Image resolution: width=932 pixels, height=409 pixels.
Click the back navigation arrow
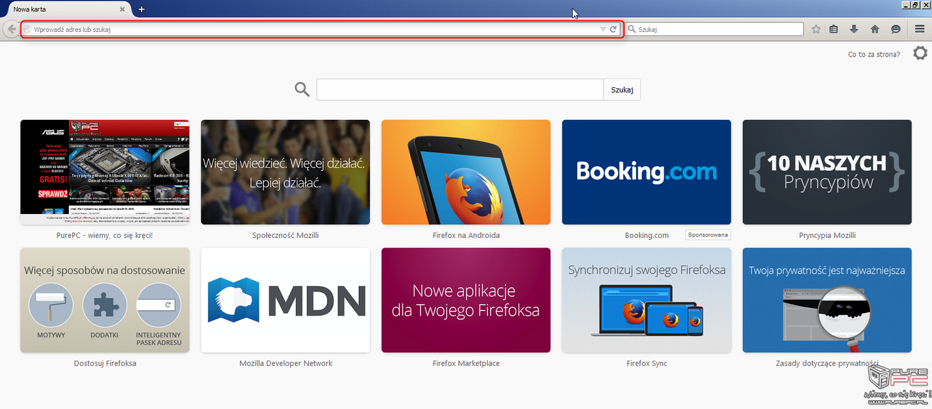(x=11, y=29)
